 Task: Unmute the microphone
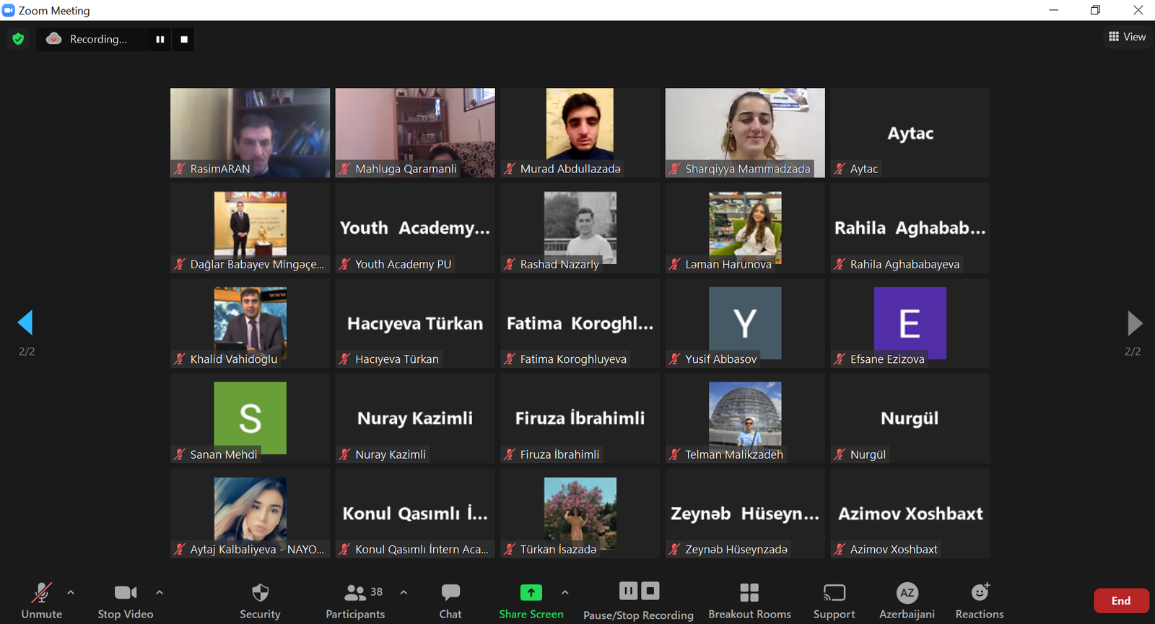42,600
